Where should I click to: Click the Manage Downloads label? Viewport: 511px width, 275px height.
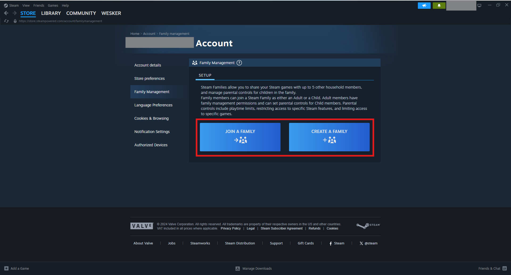coord(257,269)
